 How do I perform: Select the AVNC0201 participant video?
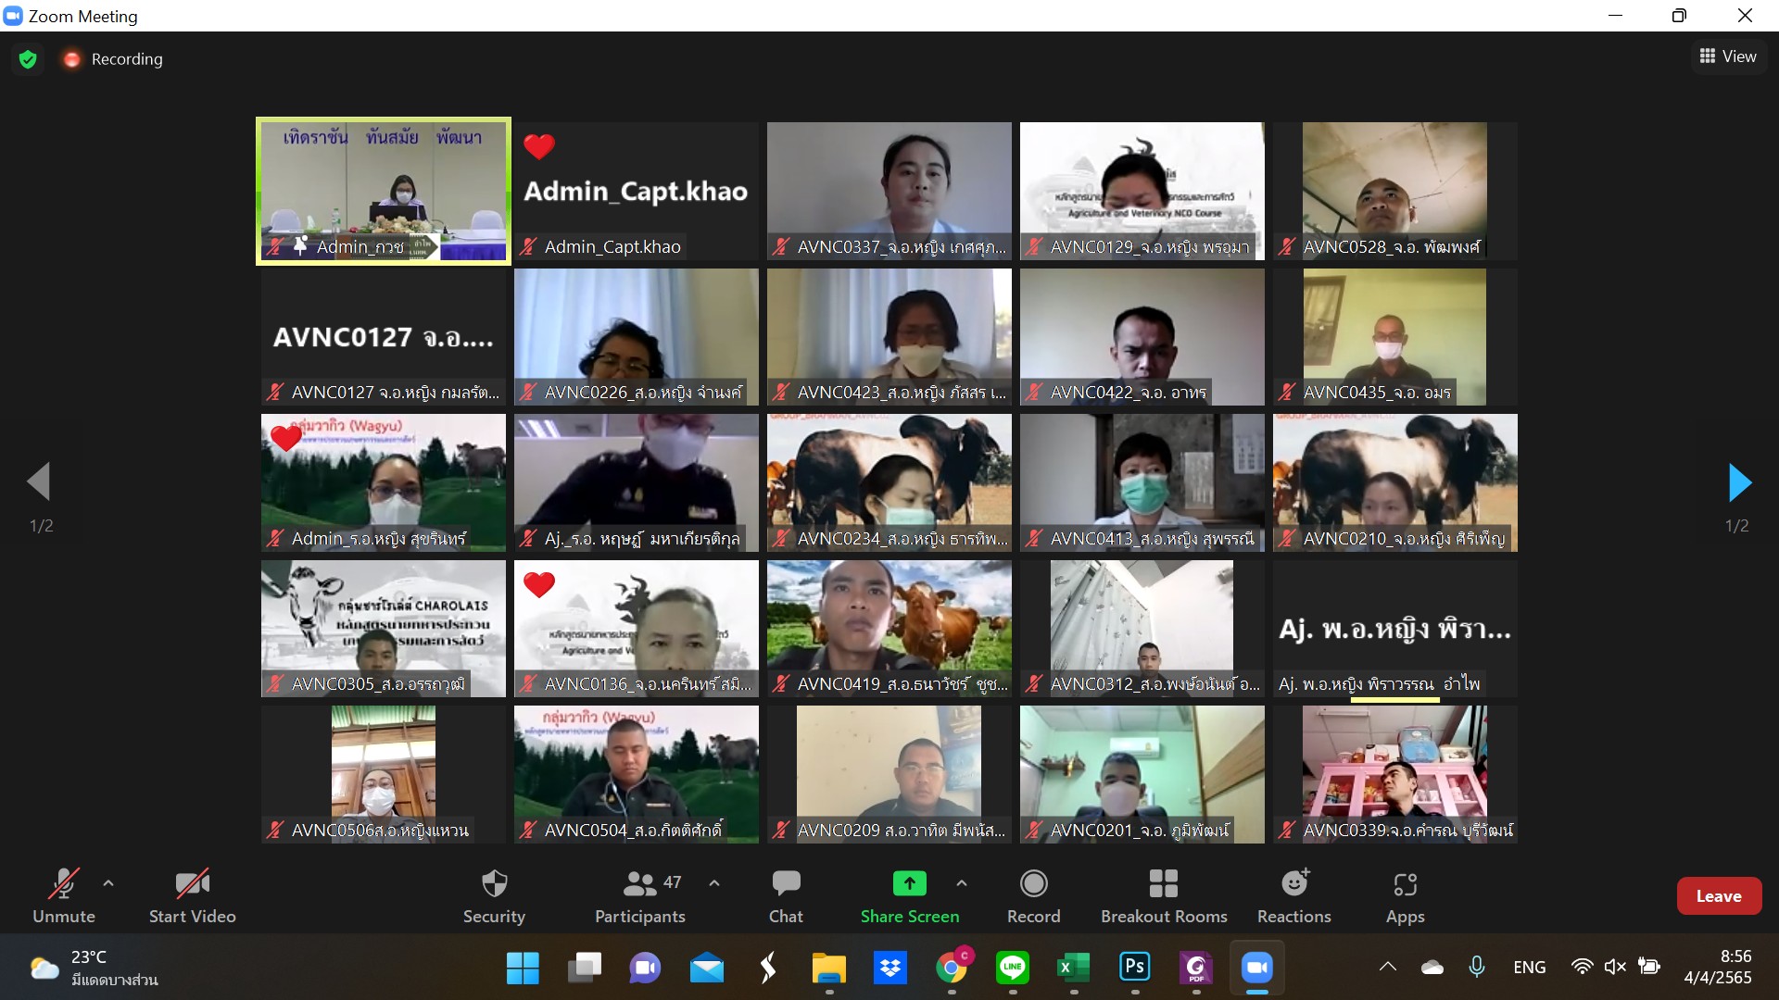pyautogui.click(x=1142, y=774)
